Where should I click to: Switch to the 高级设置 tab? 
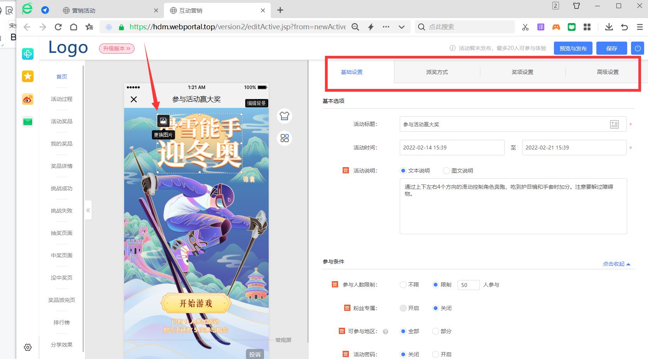click(608, 72)
